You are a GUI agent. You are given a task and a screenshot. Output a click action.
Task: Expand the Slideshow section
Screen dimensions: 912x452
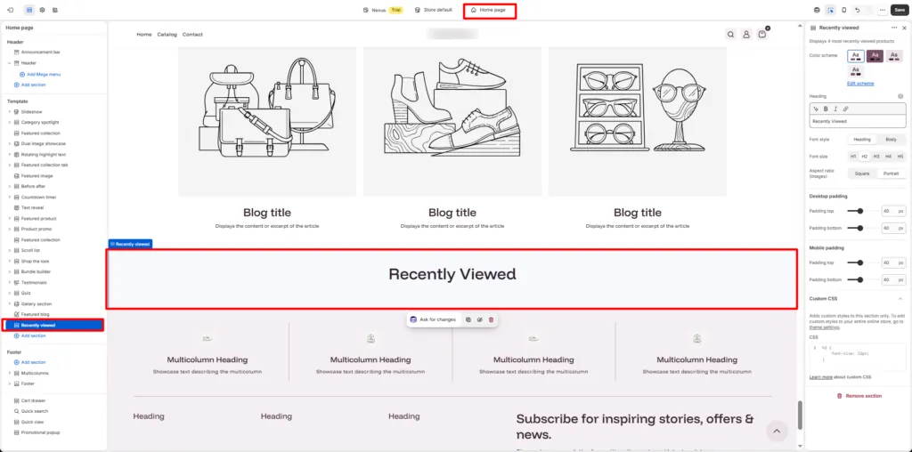[x=9, y=111]
